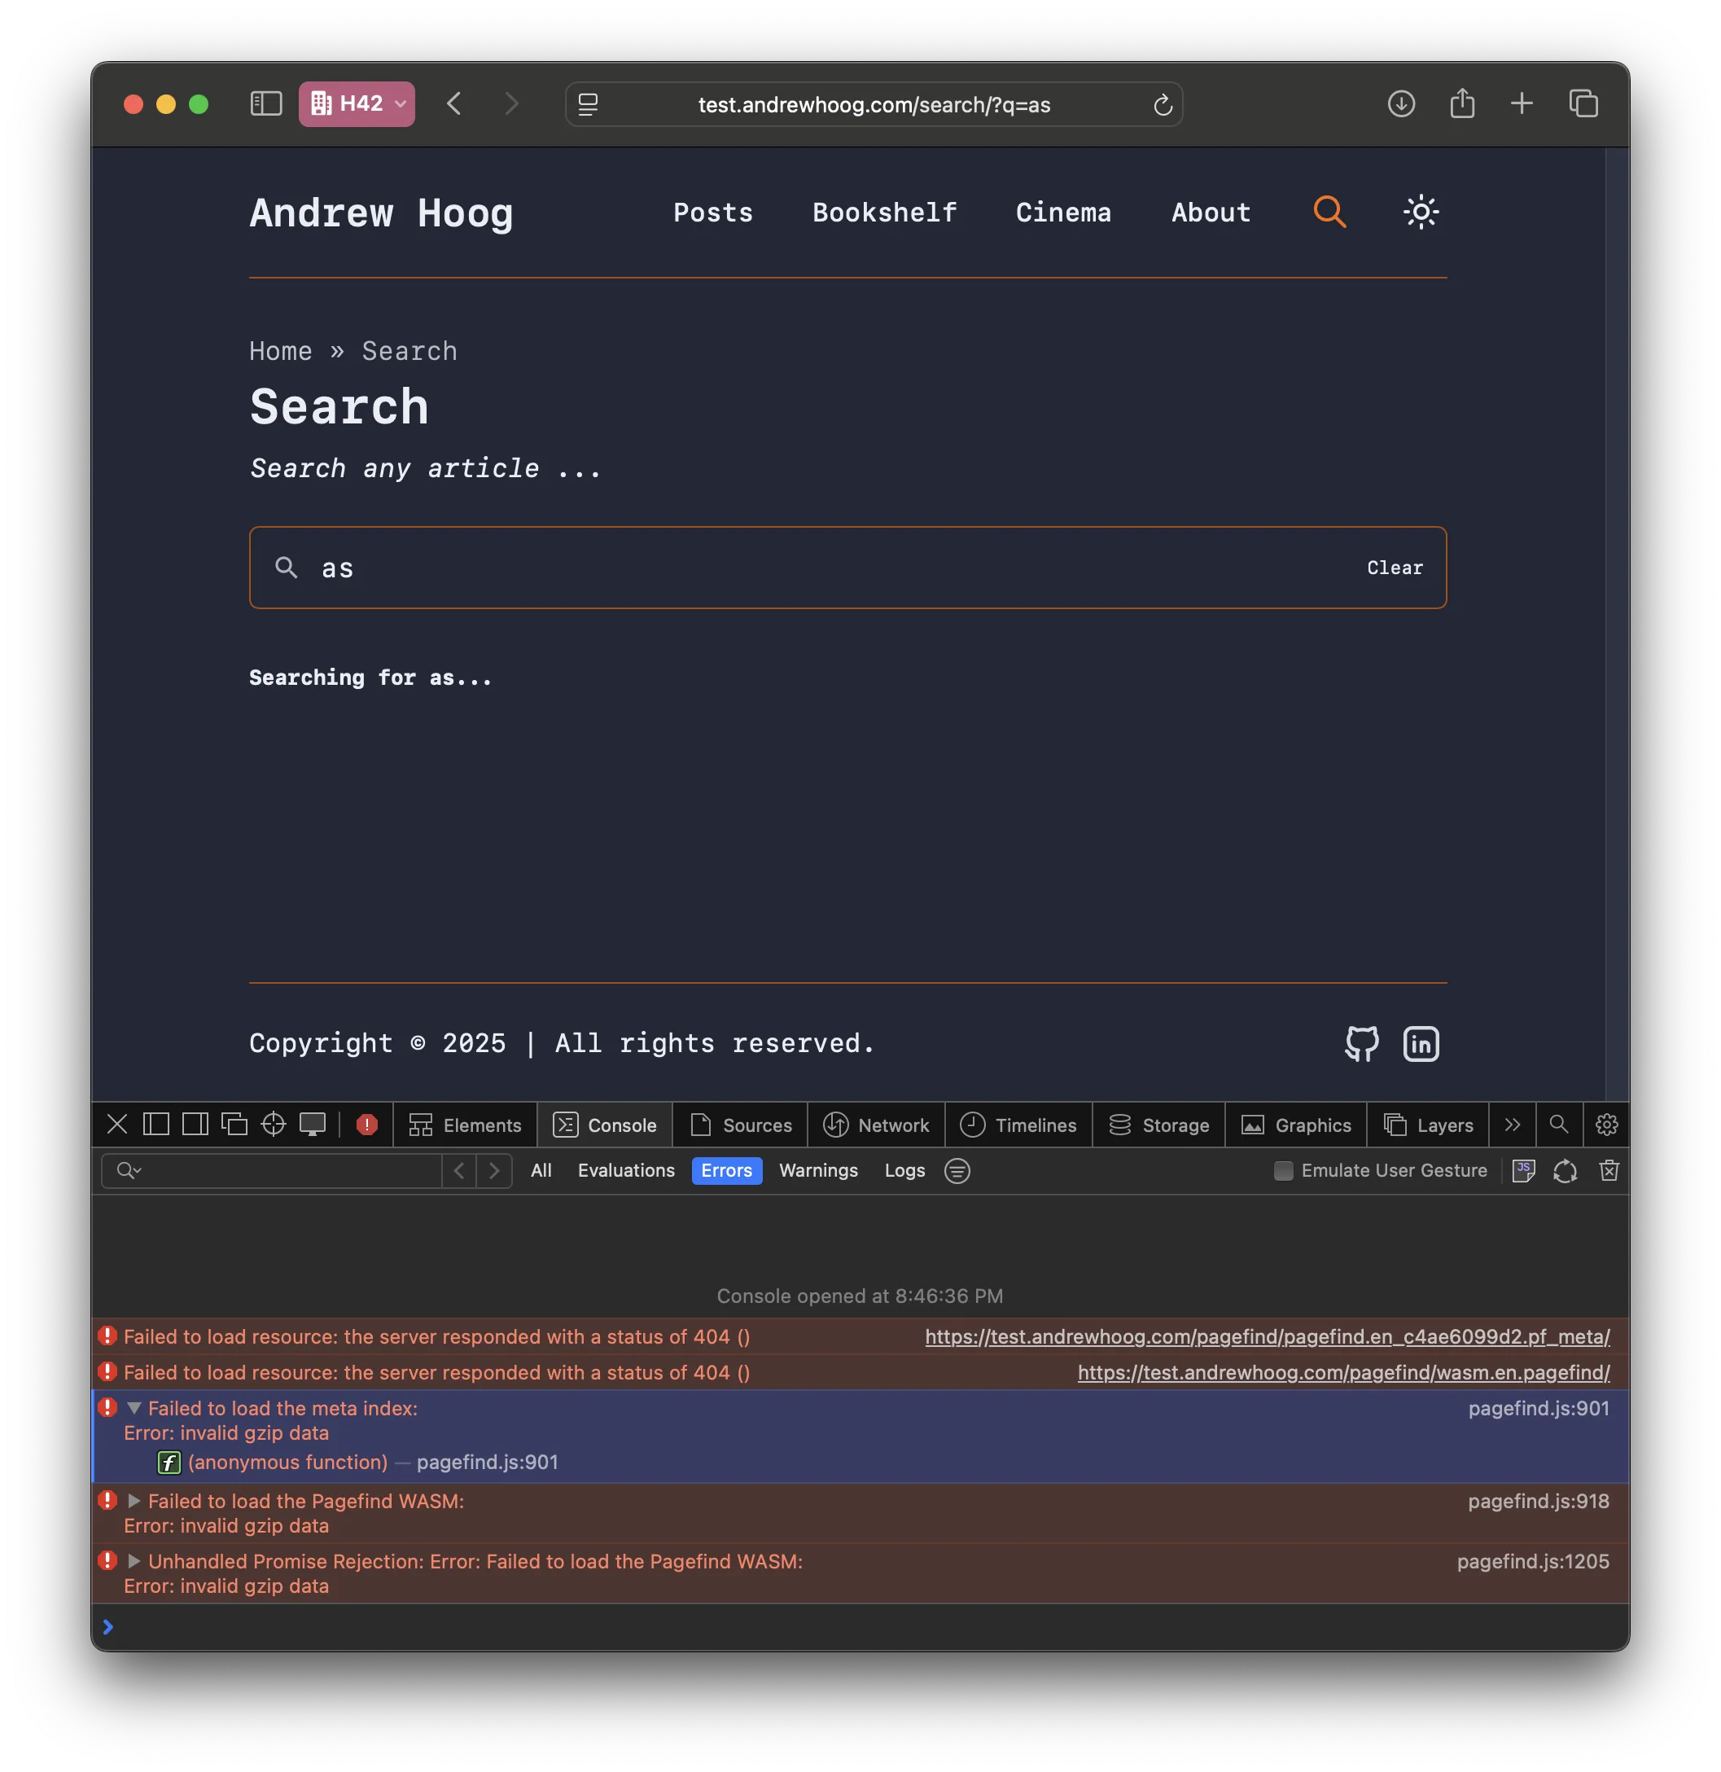This screenshot has height=1772, width=1721.
Task: Click the Clear button in the search box
Action: [x=1394, y=568]
